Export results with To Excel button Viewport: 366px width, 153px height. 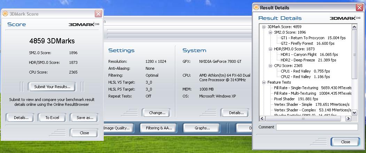52,118
